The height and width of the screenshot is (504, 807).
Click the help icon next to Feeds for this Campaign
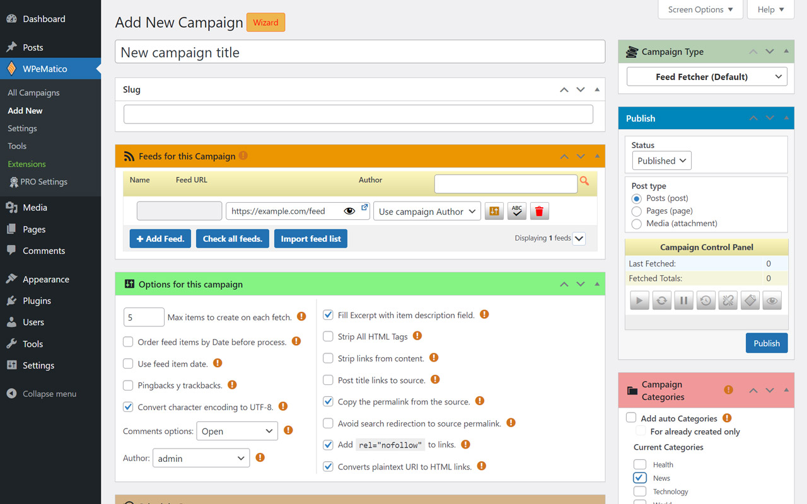tap(243, 156)
